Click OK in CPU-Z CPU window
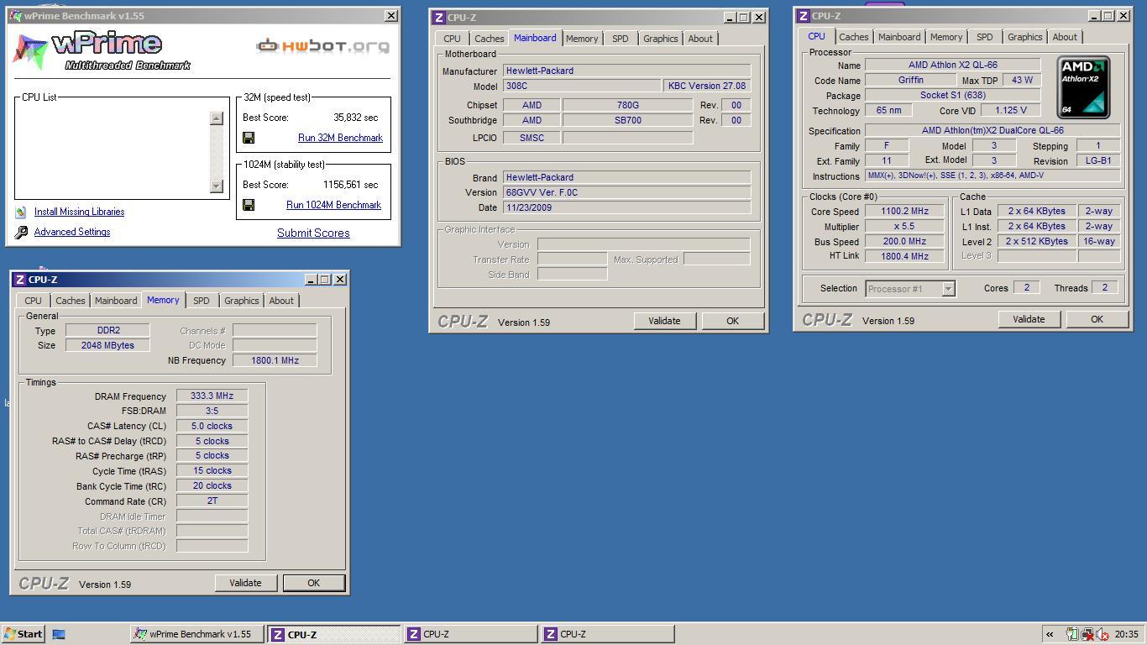This screenshot has width=1147, height=645. point(1097,319)
